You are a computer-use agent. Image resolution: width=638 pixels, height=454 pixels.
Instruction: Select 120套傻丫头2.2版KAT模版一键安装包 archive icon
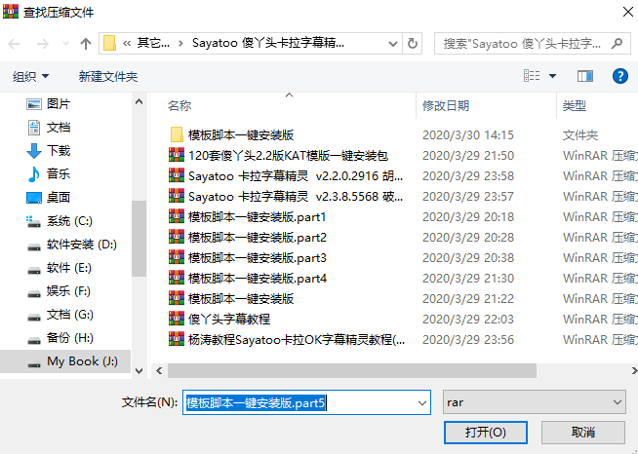(177, 155)
